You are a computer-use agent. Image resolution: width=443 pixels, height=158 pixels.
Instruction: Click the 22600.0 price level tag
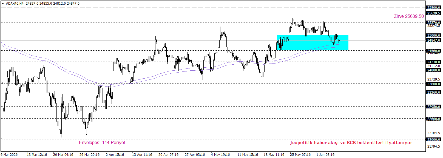coord(434,119)
